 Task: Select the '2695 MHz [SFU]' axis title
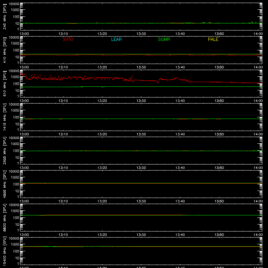point(5,150)
